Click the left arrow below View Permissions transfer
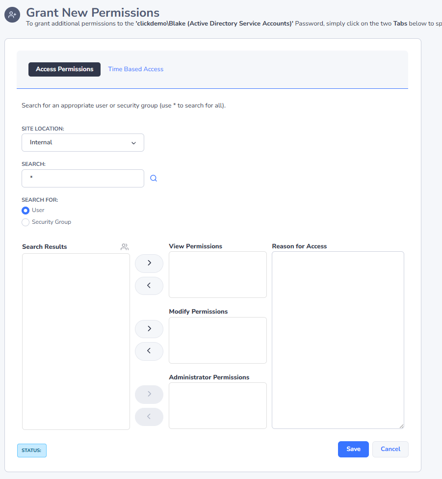Screen dimensions: 442x479 coord(149,286)
